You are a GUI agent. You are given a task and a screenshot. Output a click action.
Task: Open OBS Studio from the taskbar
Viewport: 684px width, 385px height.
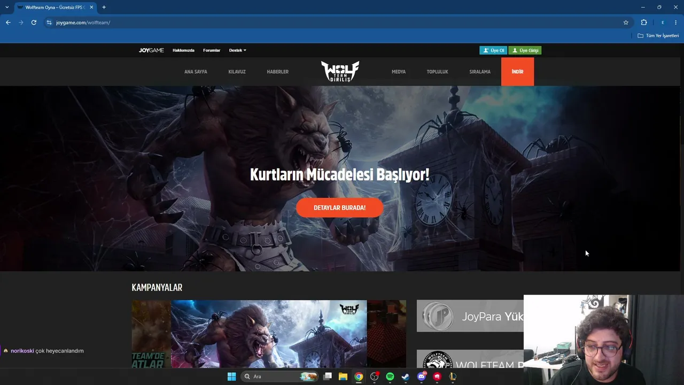tap(375, 376)
